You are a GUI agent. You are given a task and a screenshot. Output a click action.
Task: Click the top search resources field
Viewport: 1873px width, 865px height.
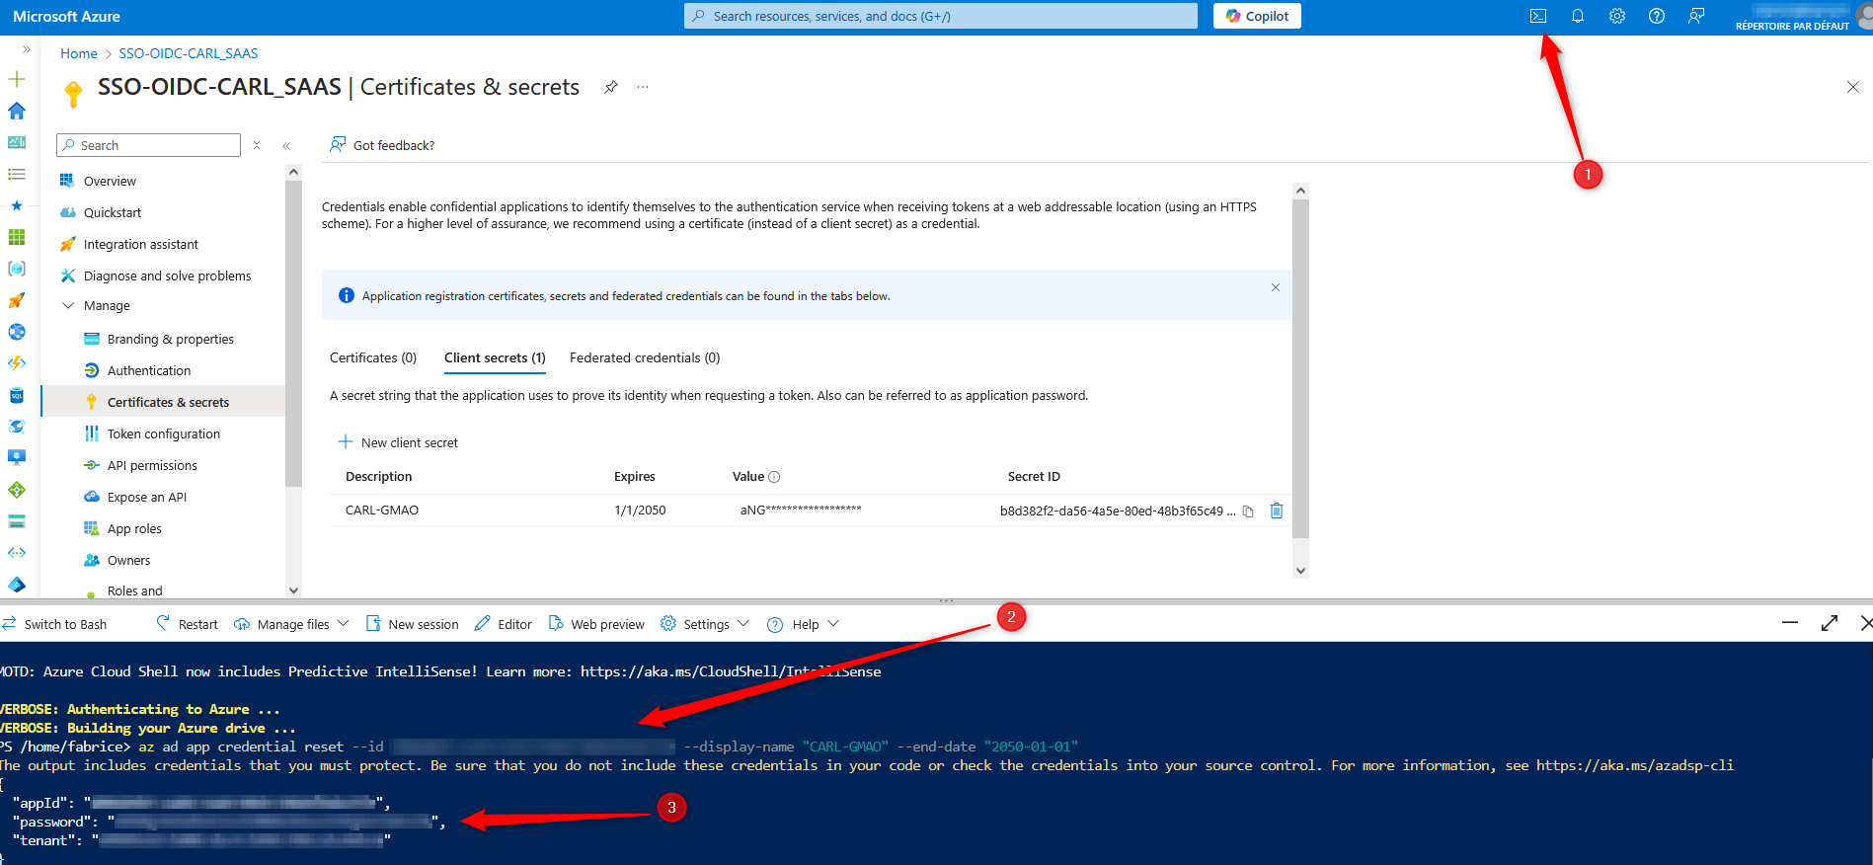941,16
